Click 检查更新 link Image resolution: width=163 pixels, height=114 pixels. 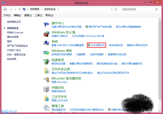click(81, 54)
